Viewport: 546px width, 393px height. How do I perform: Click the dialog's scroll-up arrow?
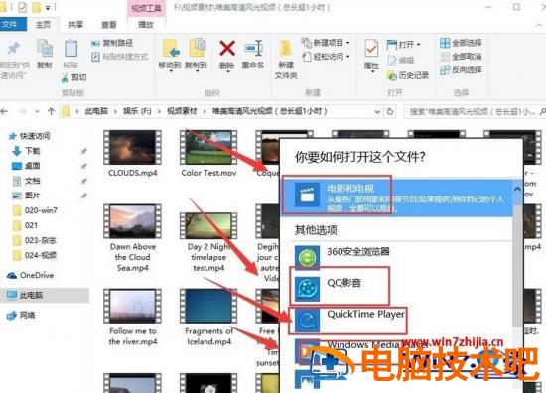tap(517, 189)
